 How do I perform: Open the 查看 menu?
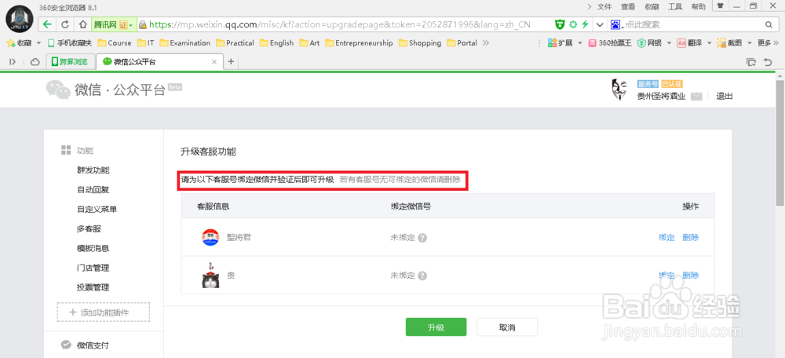(628, 6)
